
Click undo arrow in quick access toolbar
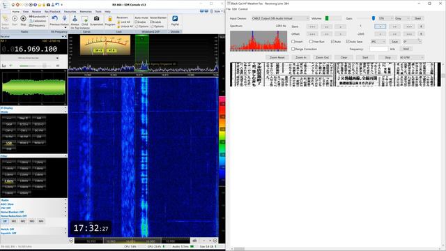click(x=57, y=5)
